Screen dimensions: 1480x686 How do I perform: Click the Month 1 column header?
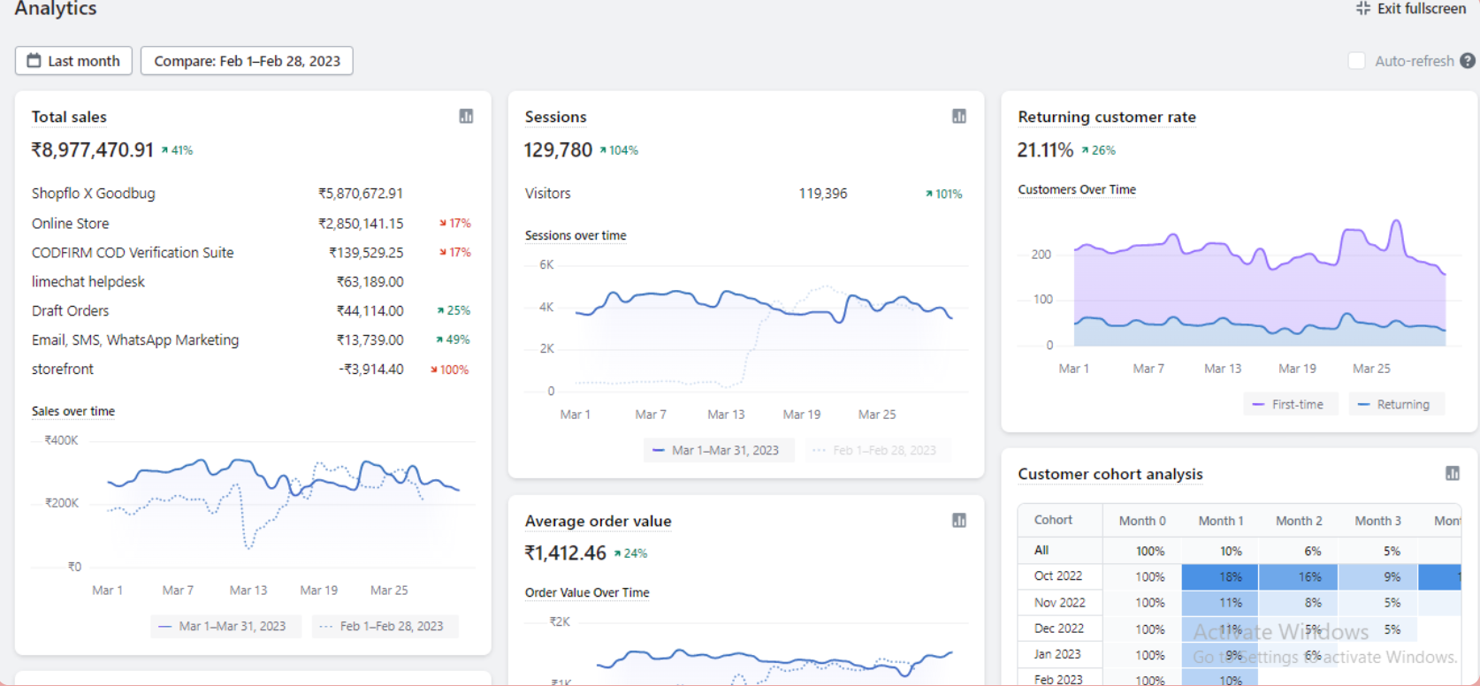[x=1220, y=521]
